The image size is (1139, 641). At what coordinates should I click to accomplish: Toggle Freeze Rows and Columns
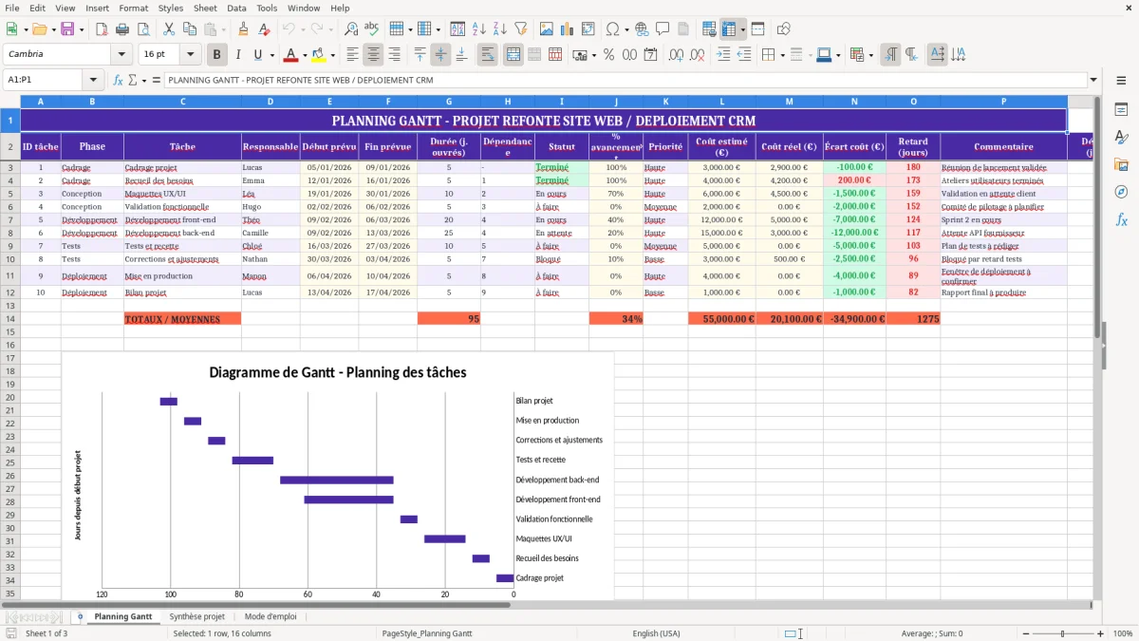click(729, 29)
